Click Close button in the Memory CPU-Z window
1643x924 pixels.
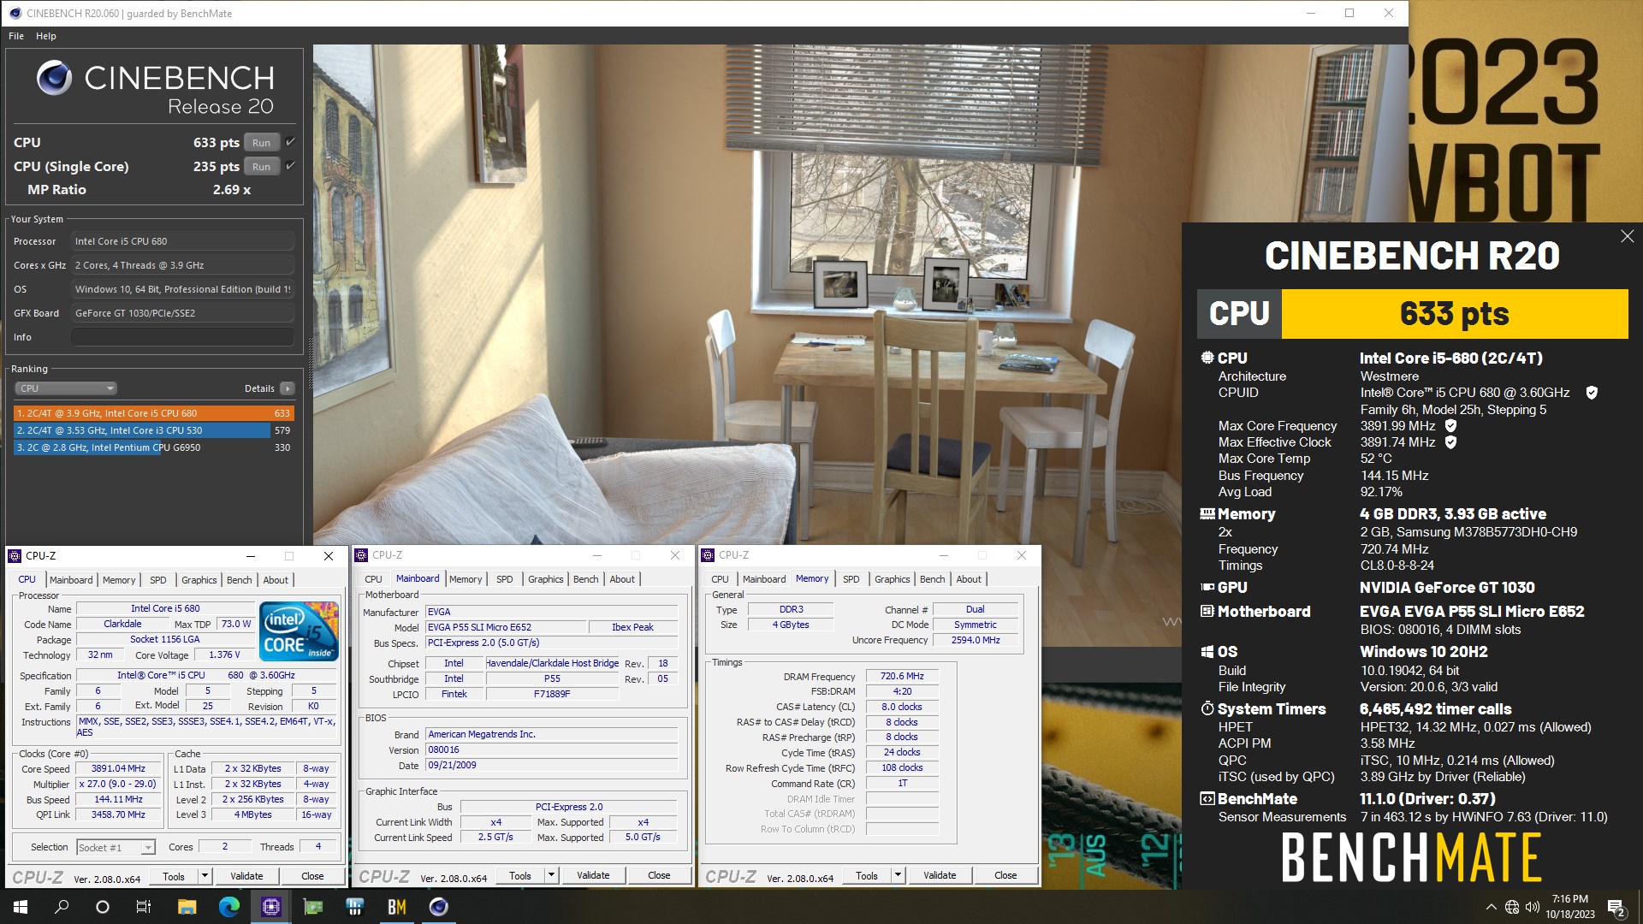click(1005, 875)
